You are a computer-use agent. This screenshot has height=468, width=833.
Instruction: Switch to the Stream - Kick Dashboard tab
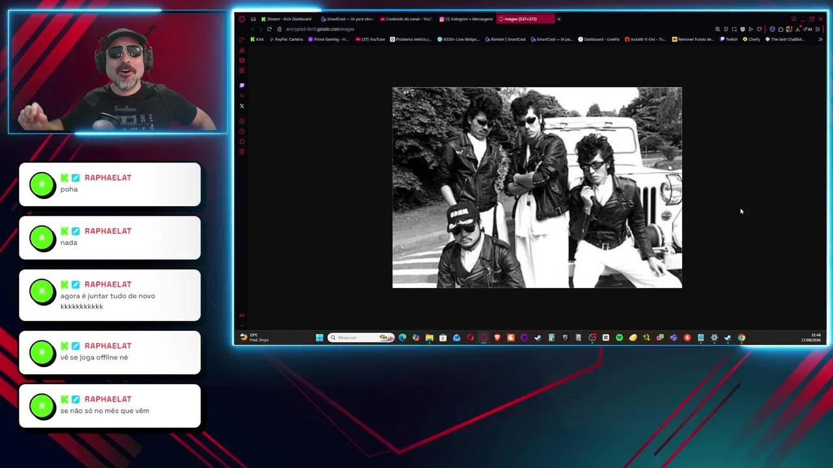tap(286, 19)
